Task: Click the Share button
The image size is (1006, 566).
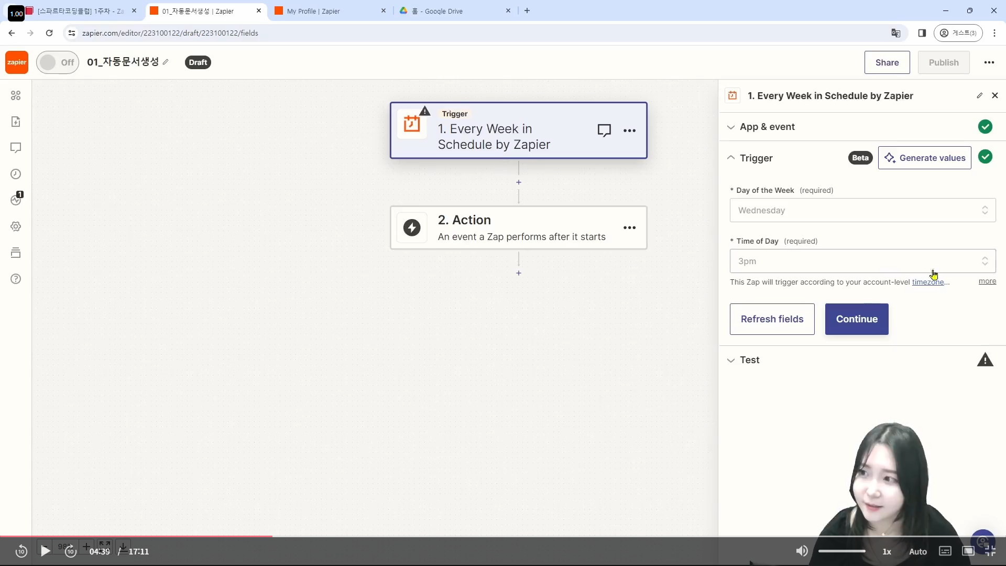Action: click(x=887, y=62)
